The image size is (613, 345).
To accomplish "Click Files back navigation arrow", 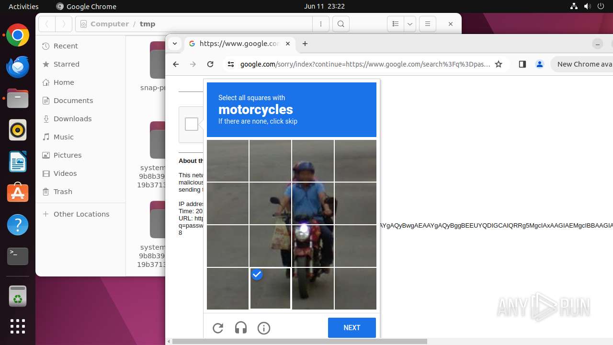I will pos(47,24).
